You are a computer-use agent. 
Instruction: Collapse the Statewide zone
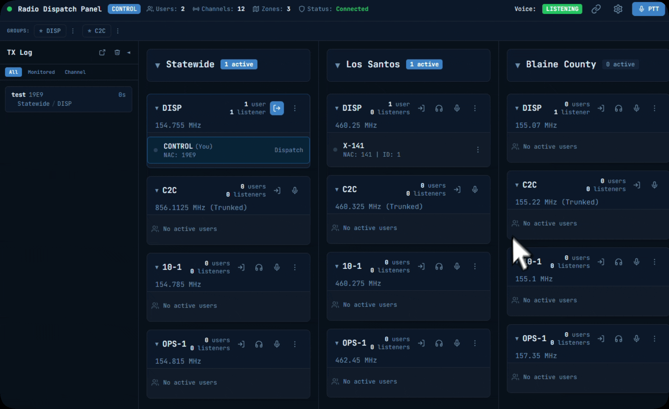157,65
